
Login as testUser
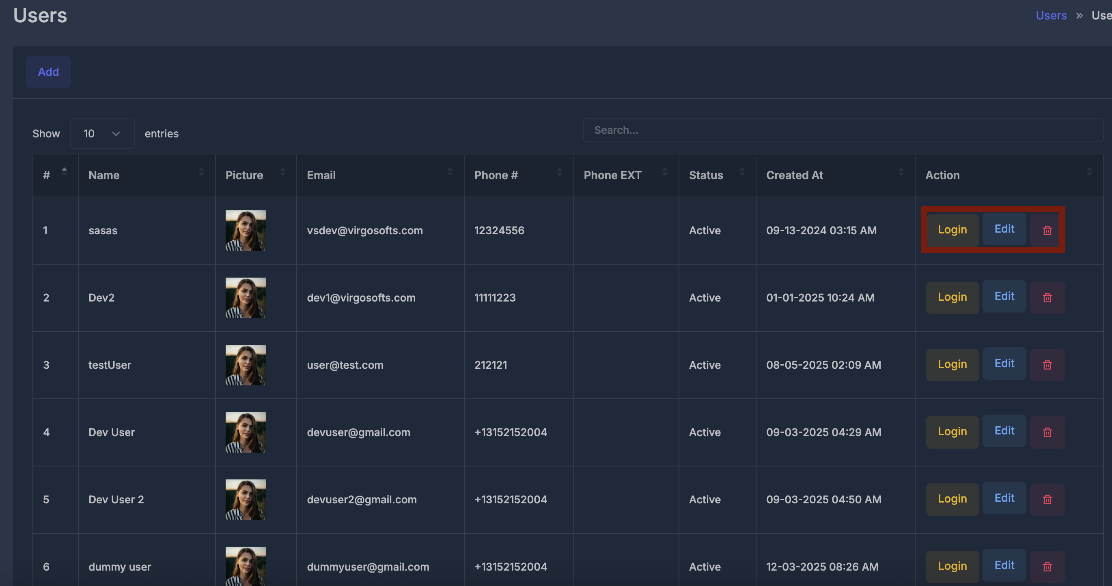(952, 364)
